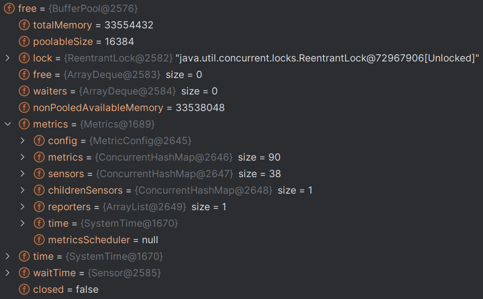Click the field icon next to poolableSize

(24, 42)
